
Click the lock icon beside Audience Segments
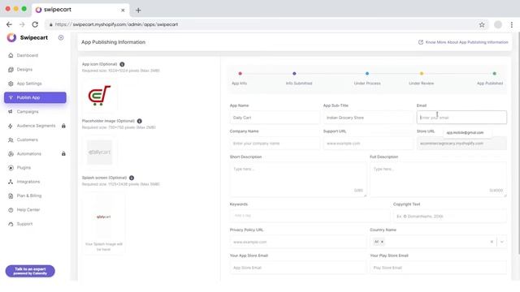tap(63, 126)
